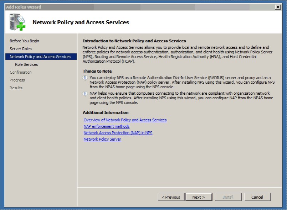Continue with the Next button
Screen dimensions: 287x210
tap(199, 197)
